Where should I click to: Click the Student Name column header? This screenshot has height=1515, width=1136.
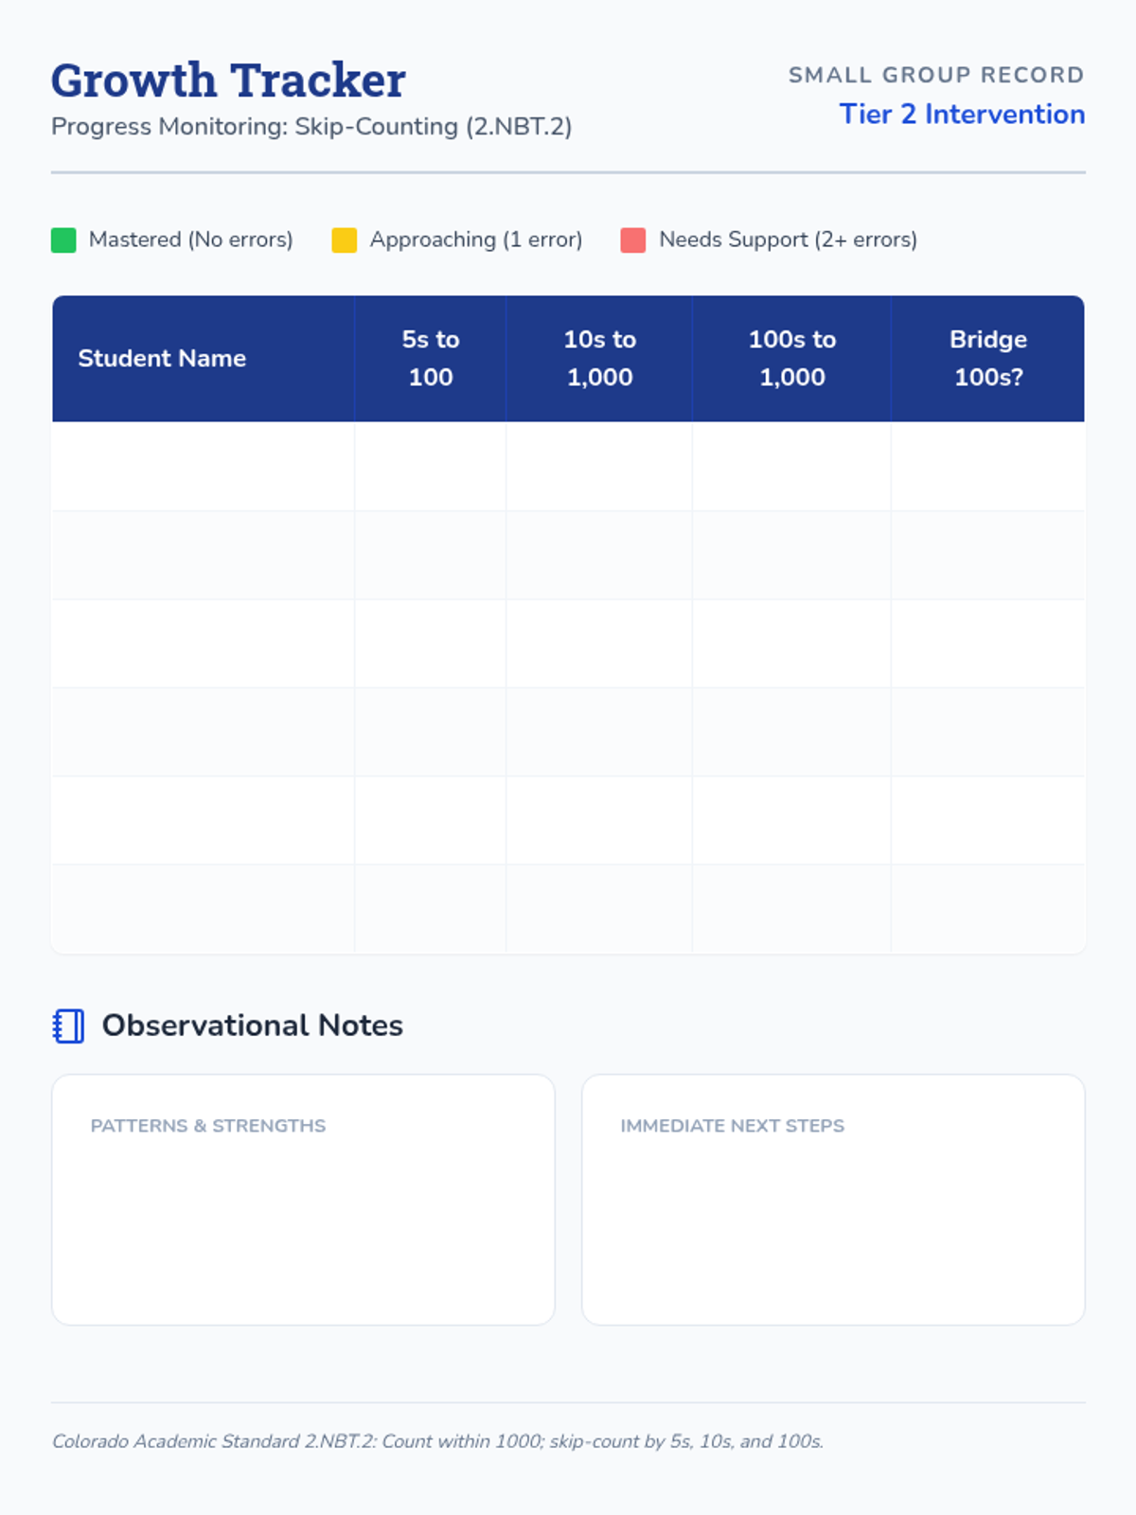[162, 358]
